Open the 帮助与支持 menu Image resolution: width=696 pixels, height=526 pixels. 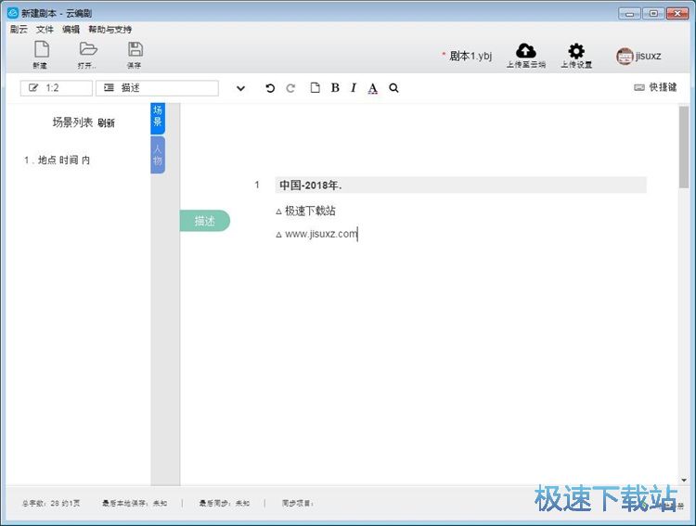pos(110,29)
